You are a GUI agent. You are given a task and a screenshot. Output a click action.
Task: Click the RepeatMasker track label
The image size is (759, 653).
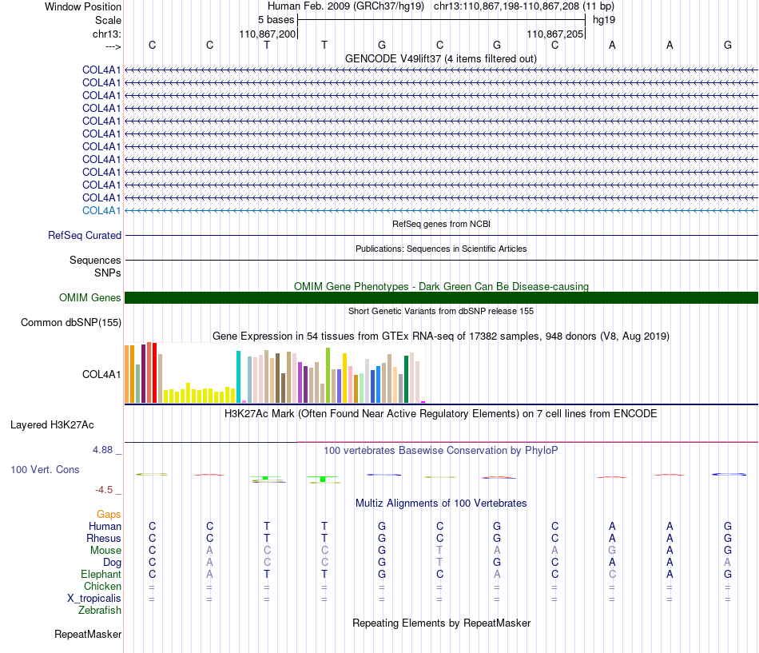[88, 634]
